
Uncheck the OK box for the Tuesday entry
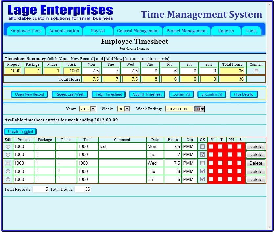click(x=202, y=154)
